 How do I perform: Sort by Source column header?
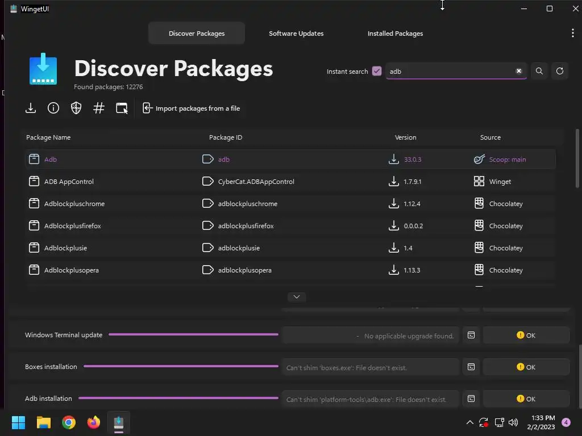coord(490,137)
